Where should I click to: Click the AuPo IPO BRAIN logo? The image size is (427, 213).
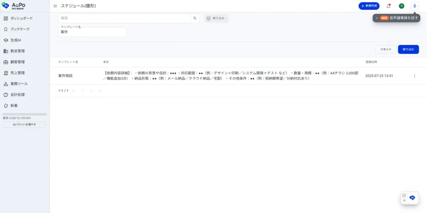pyautogui.click(x=14, y=6)
